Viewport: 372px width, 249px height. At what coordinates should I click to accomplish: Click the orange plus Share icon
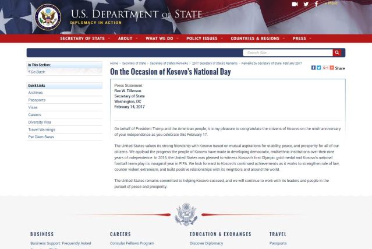click(x=332, y=68)
